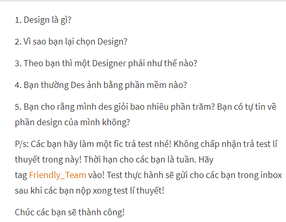Click the number '5.' starting question five

pyautogui.click(x=18, y=107)
